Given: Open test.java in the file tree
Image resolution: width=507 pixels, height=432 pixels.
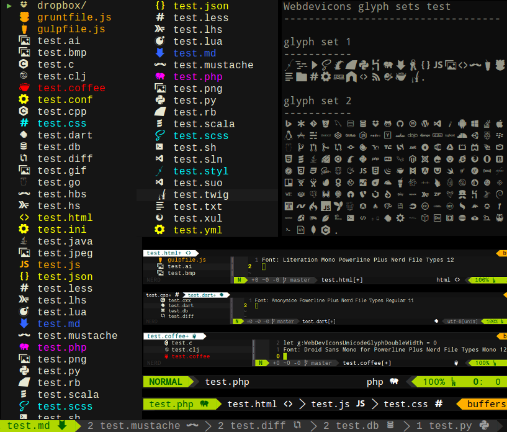Looking at the screenshot, I should tap(65, 241).
